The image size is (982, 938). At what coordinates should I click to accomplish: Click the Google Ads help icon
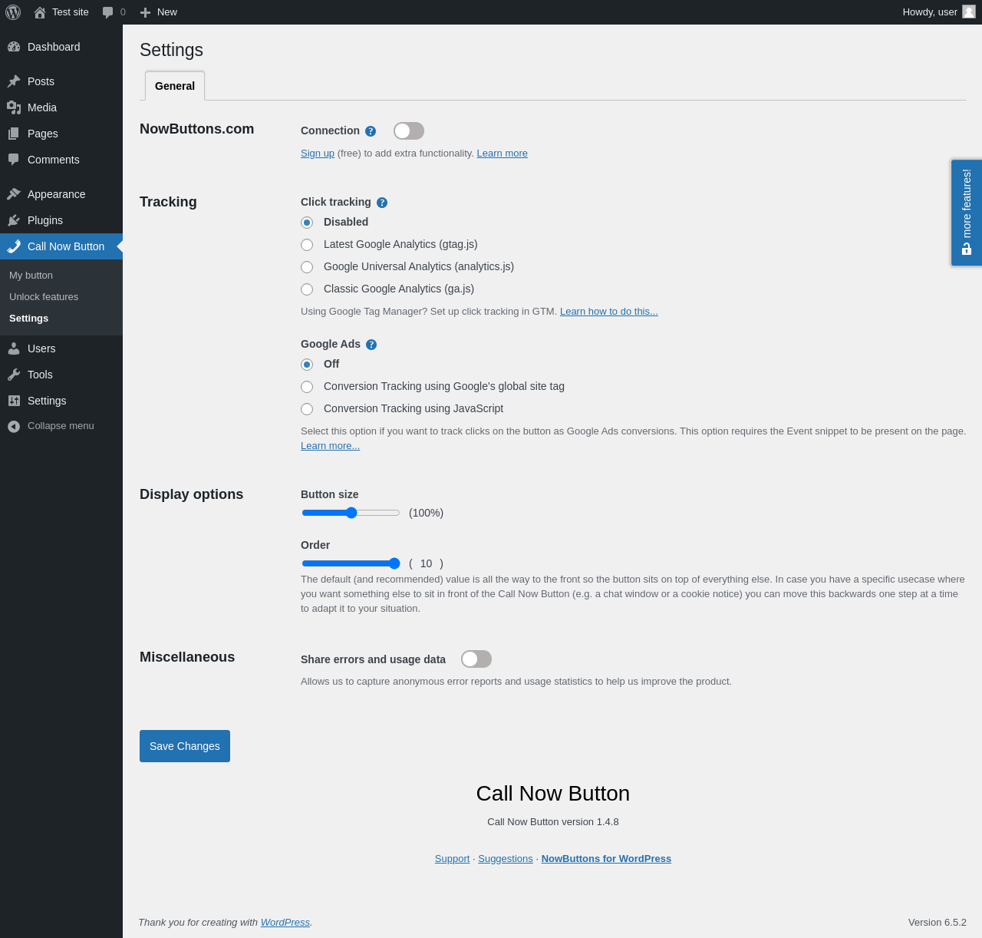point(371,345)
